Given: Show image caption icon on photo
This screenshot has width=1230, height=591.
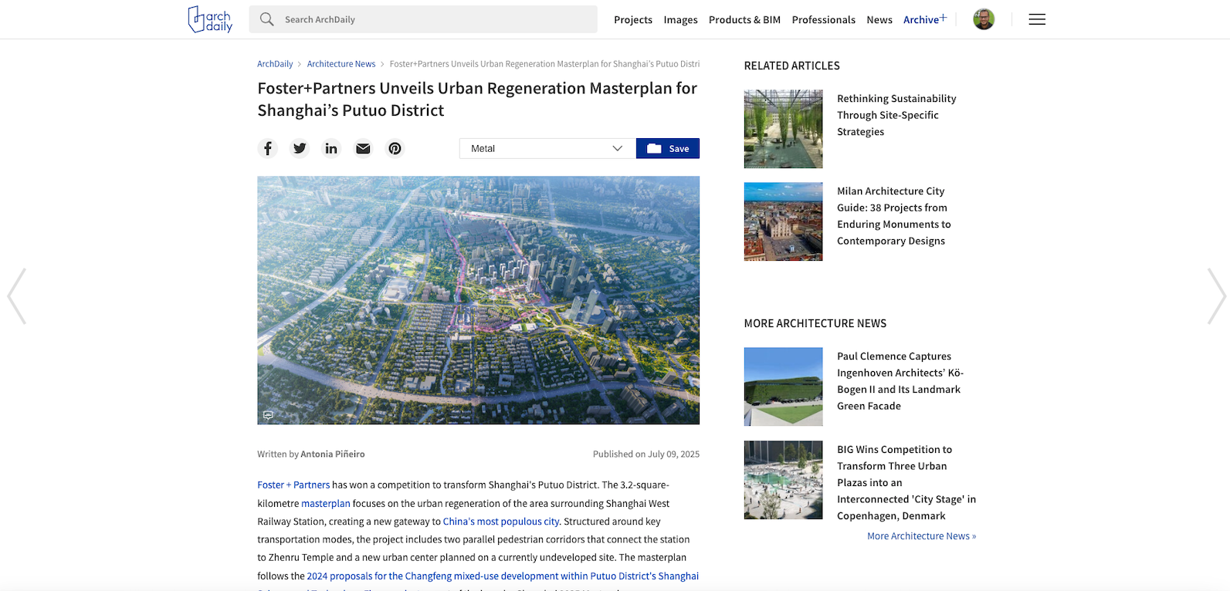Looking at the screenshot, I should [268, 415].
